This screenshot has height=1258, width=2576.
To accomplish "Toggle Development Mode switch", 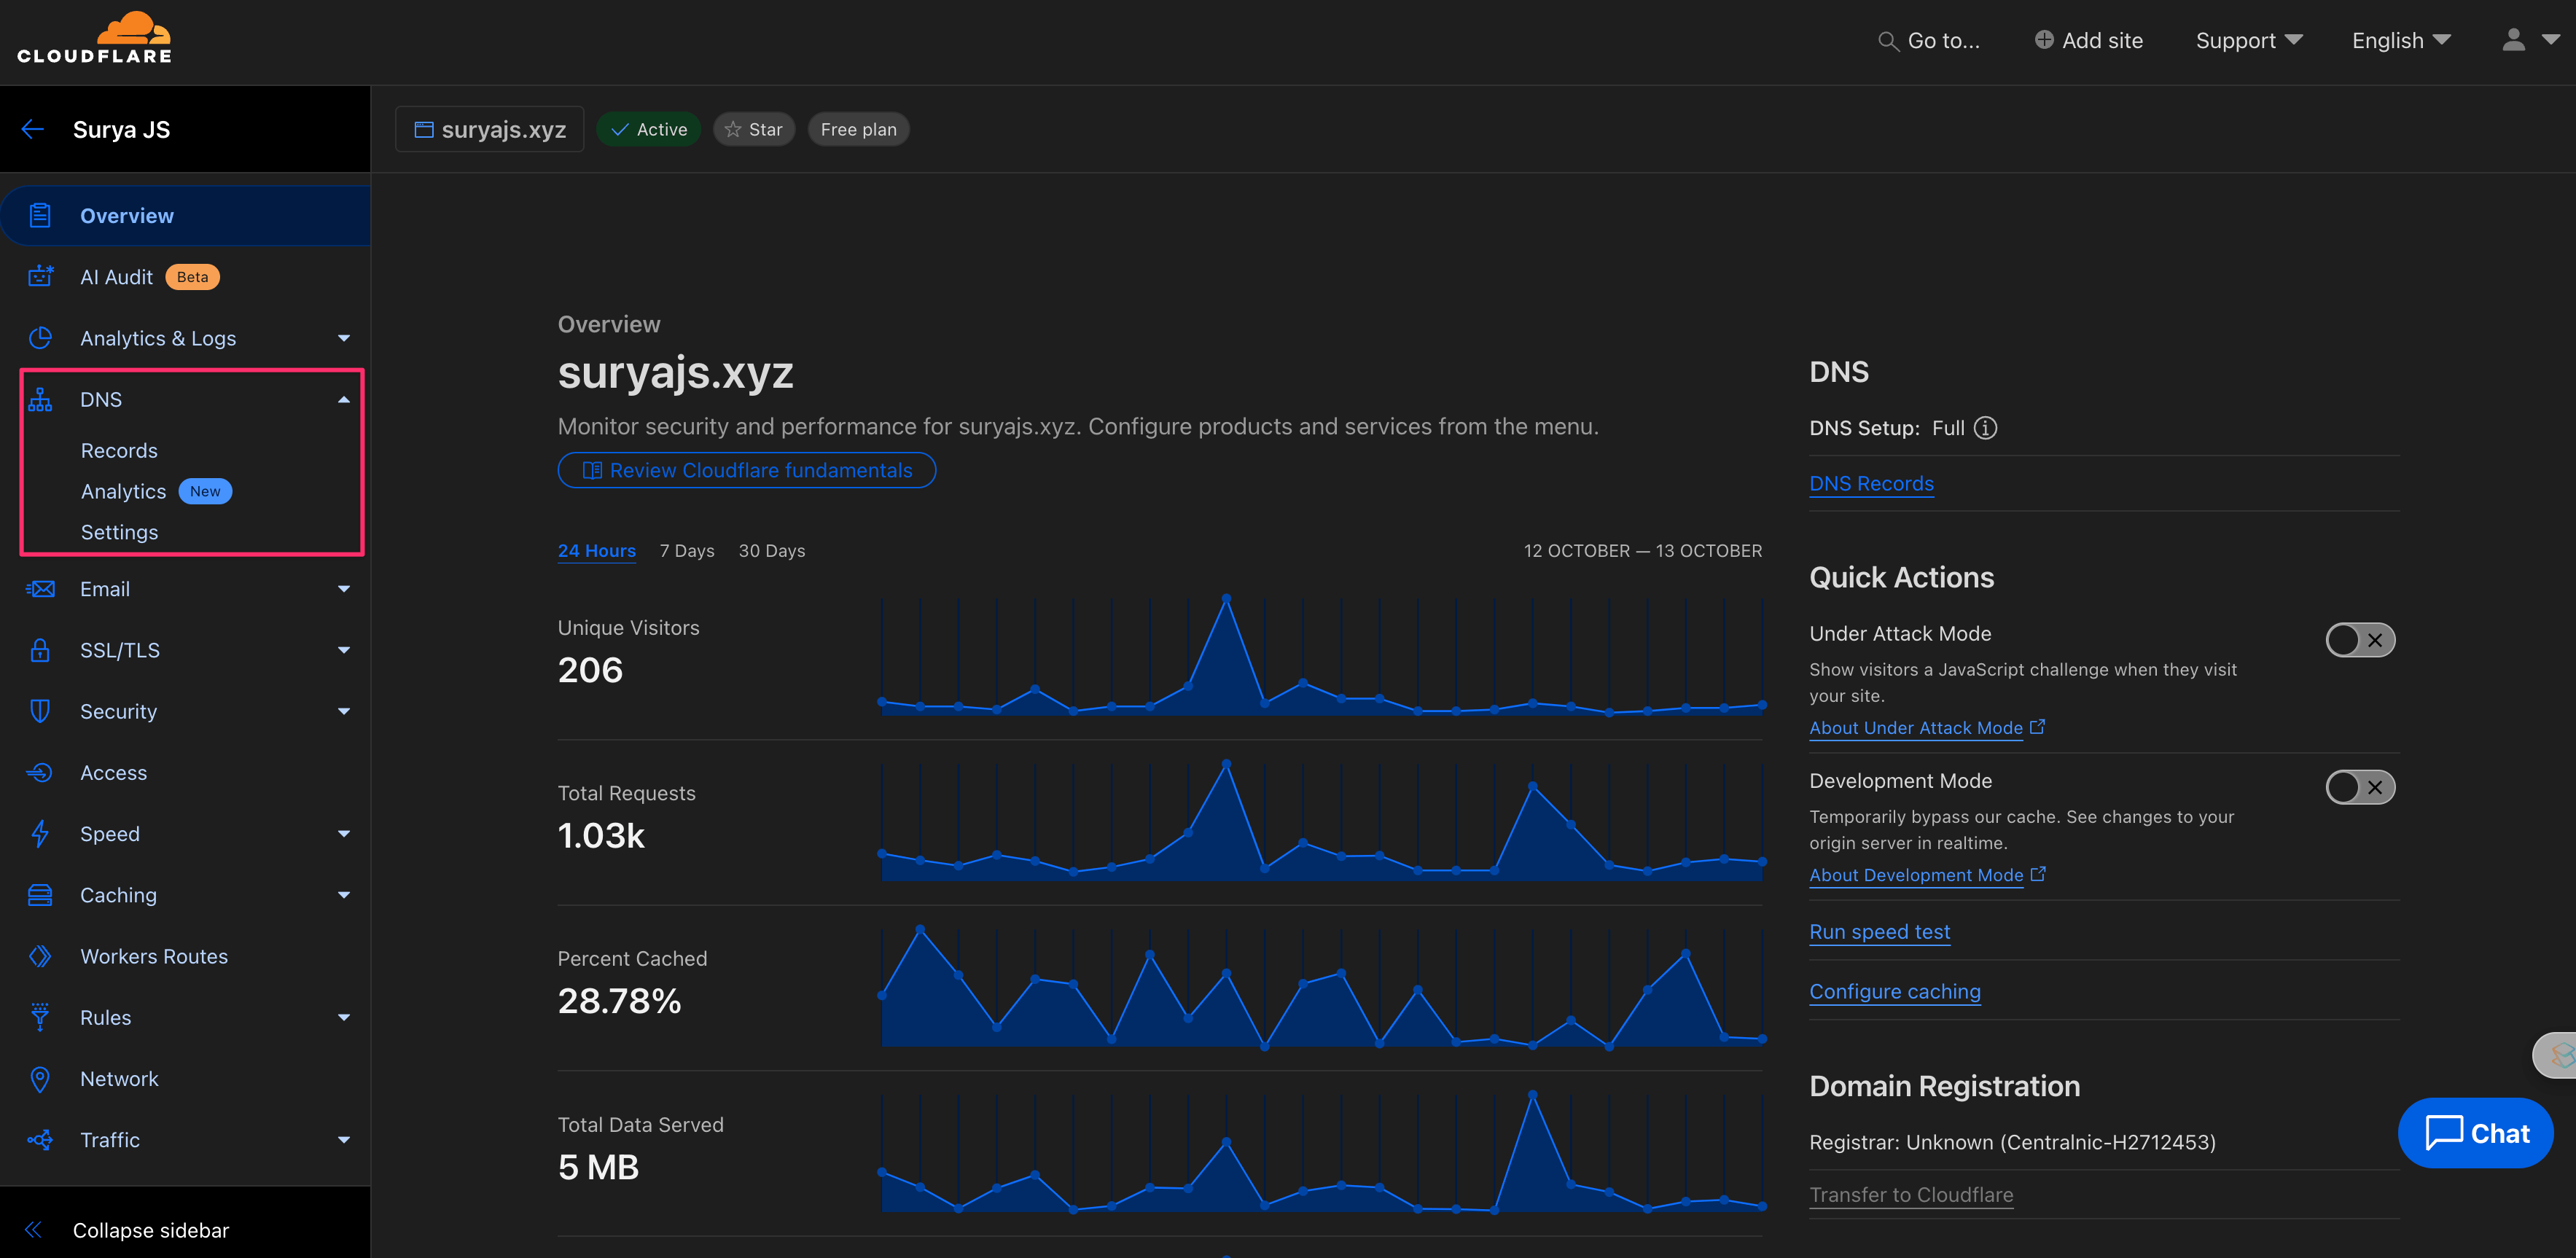I will coord(2360,787).
